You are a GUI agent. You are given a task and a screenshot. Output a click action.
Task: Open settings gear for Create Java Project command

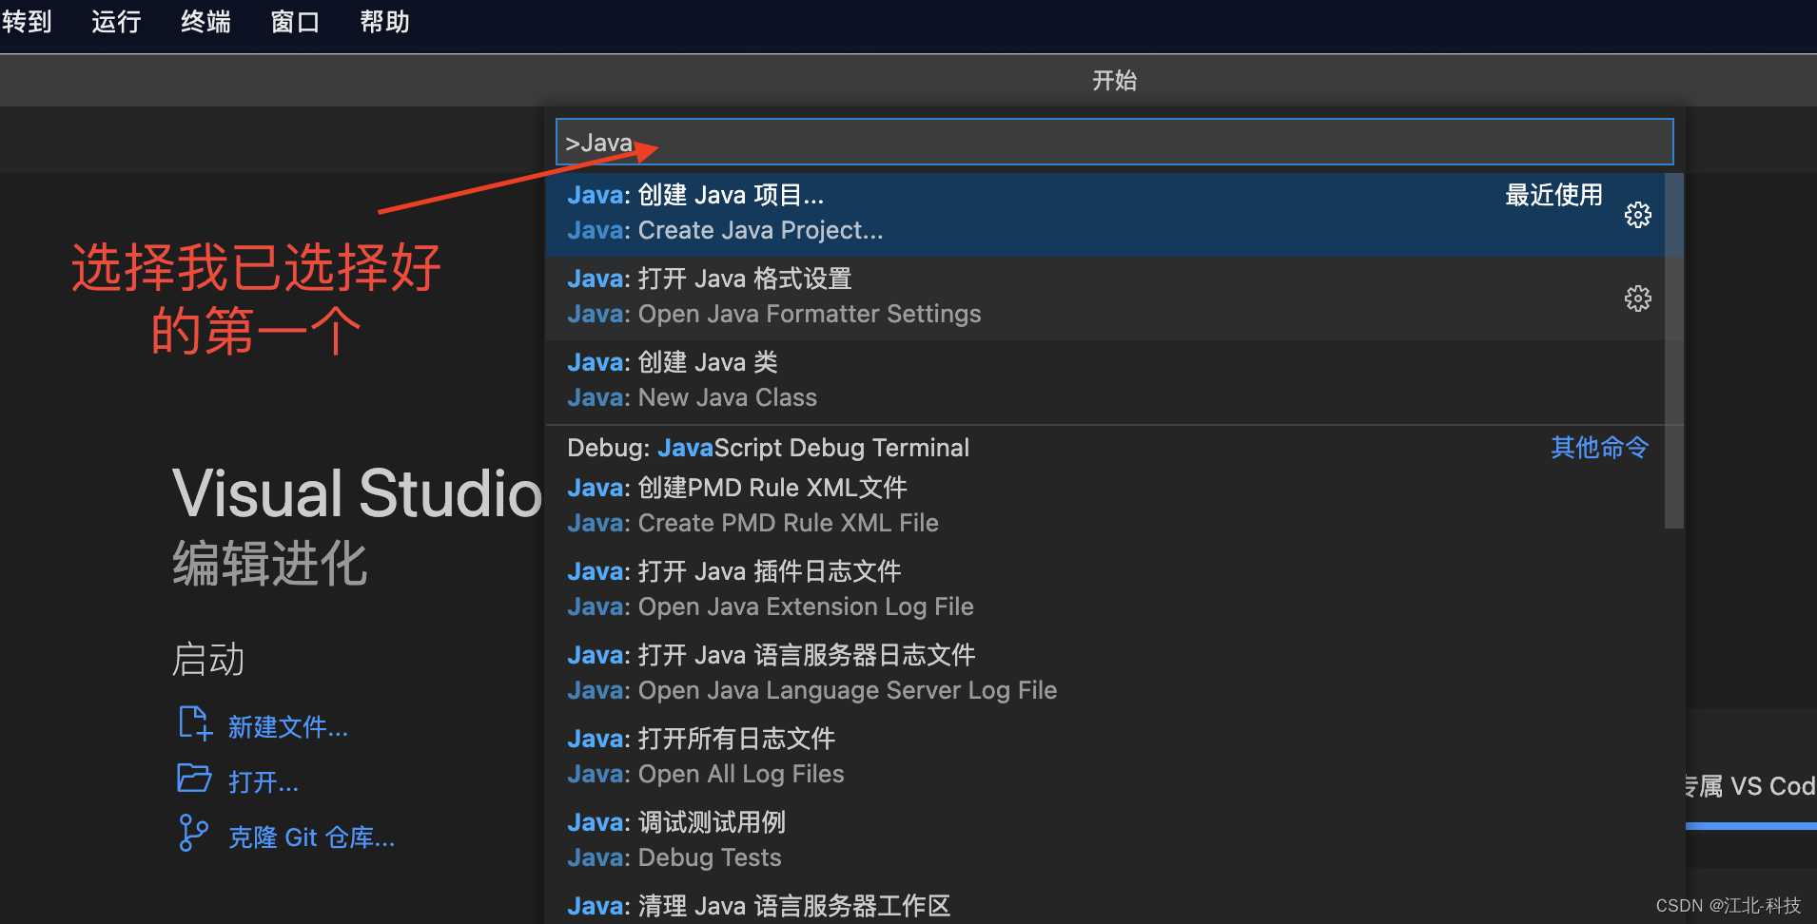tap(1637, 215)
